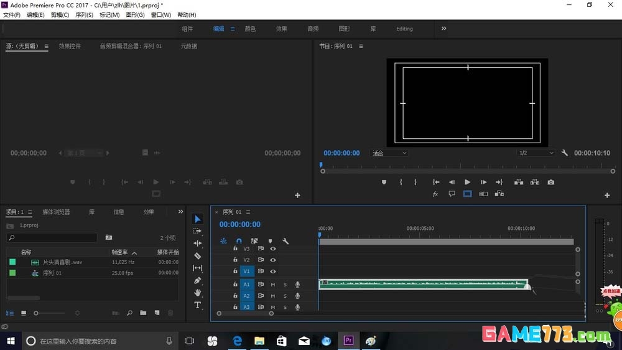Open the 项目: 1 panel menu
Screen dimensions: 622x350
30,212
